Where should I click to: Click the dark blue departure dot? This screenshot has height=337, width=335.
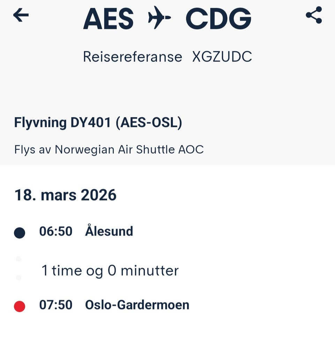pos(20,233)
